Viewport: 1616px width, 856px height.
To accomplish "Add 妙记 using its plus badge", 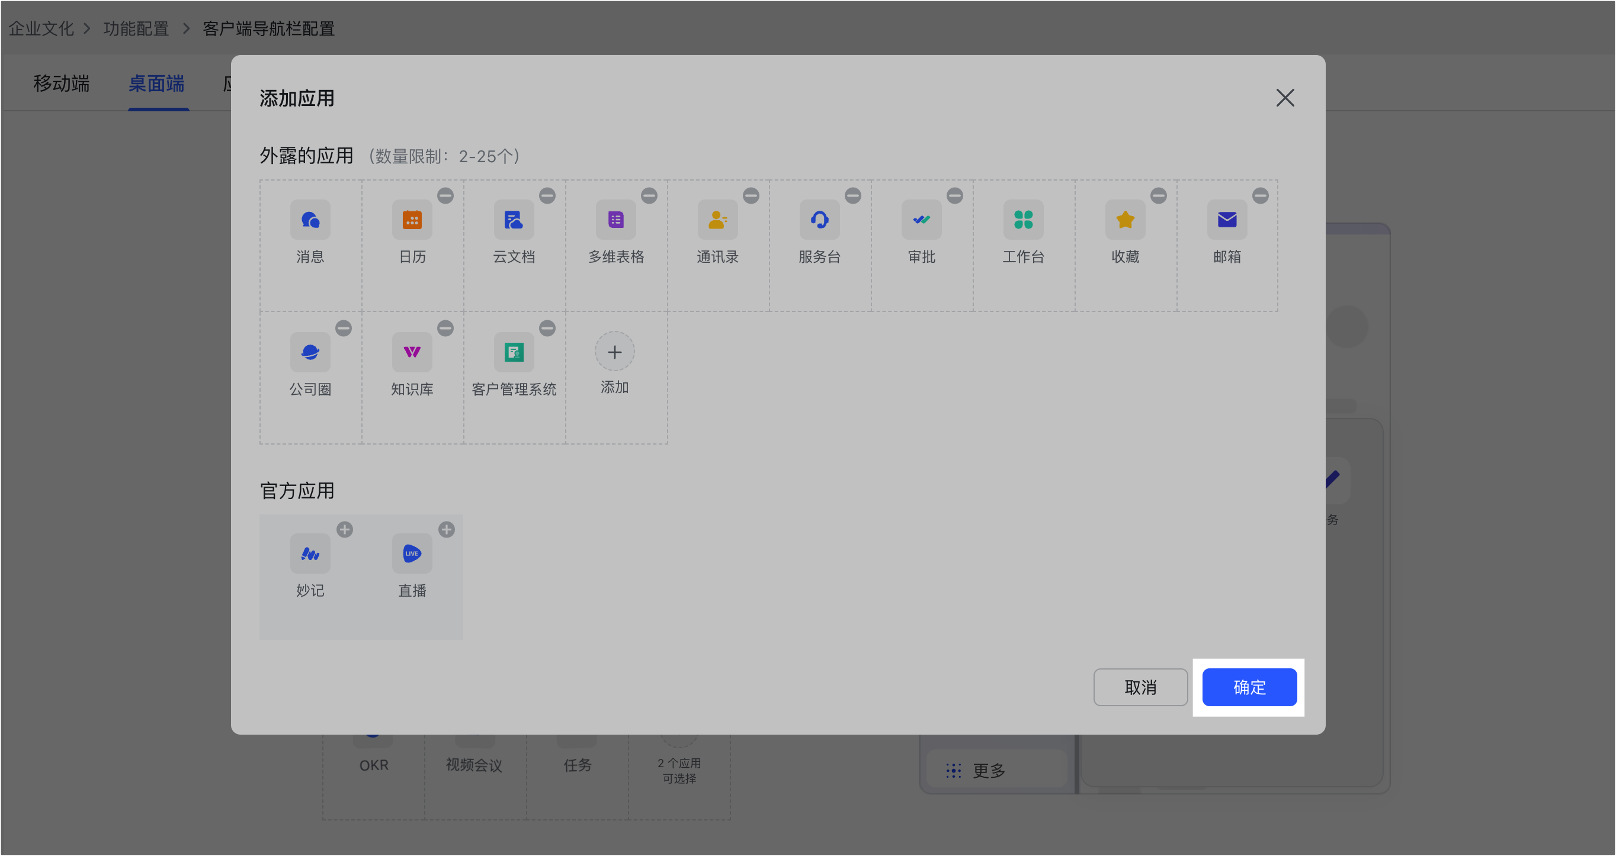I will tap(345, 530).
